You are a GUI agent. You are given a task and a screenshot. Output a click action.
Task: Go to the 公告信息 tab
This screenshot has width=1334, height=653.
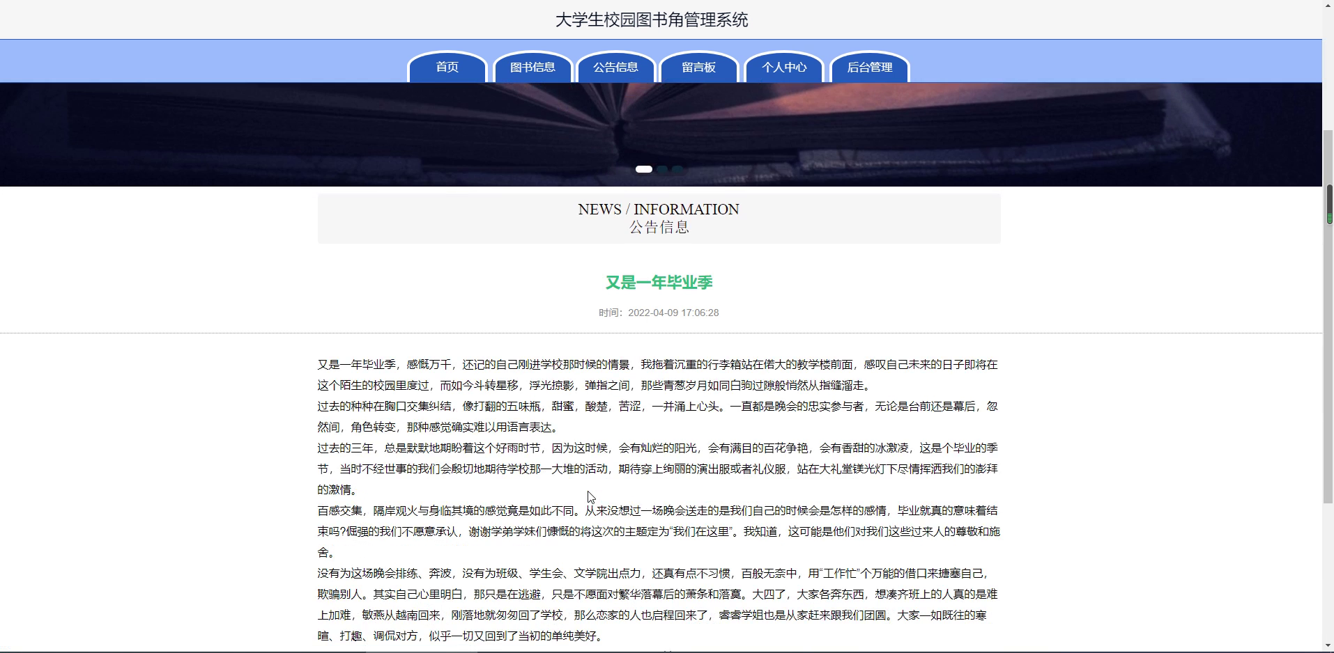(x=615, y=67)
